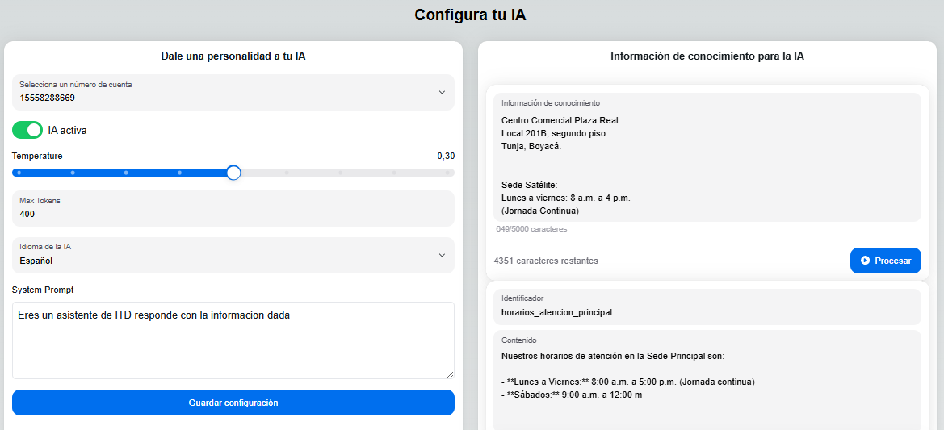The height and width of the screenshot is (430, 944).
Task: Open the account number selector 15558288669
Action: pyautogui.click(x=226, y=92)
